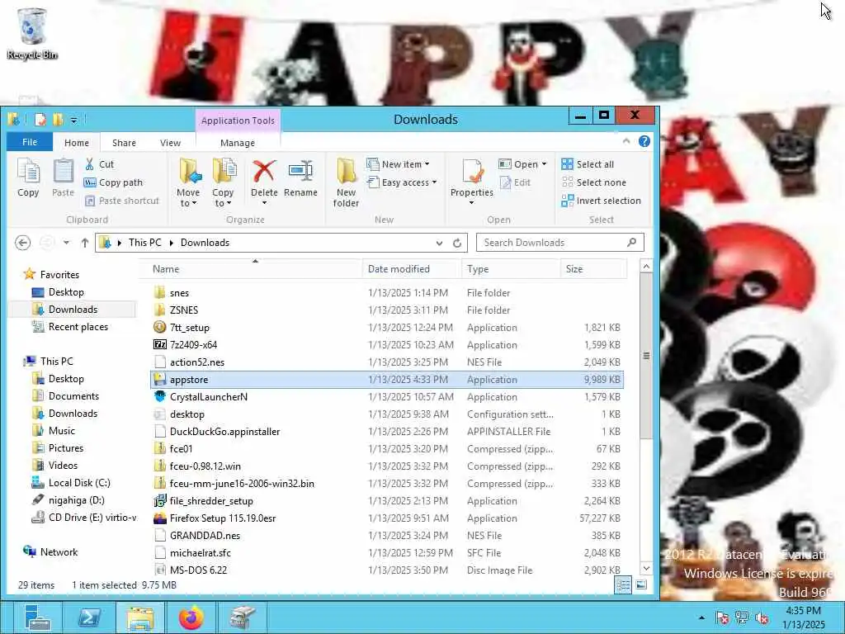Refresh the Downloads folder view

pos(457,243)
